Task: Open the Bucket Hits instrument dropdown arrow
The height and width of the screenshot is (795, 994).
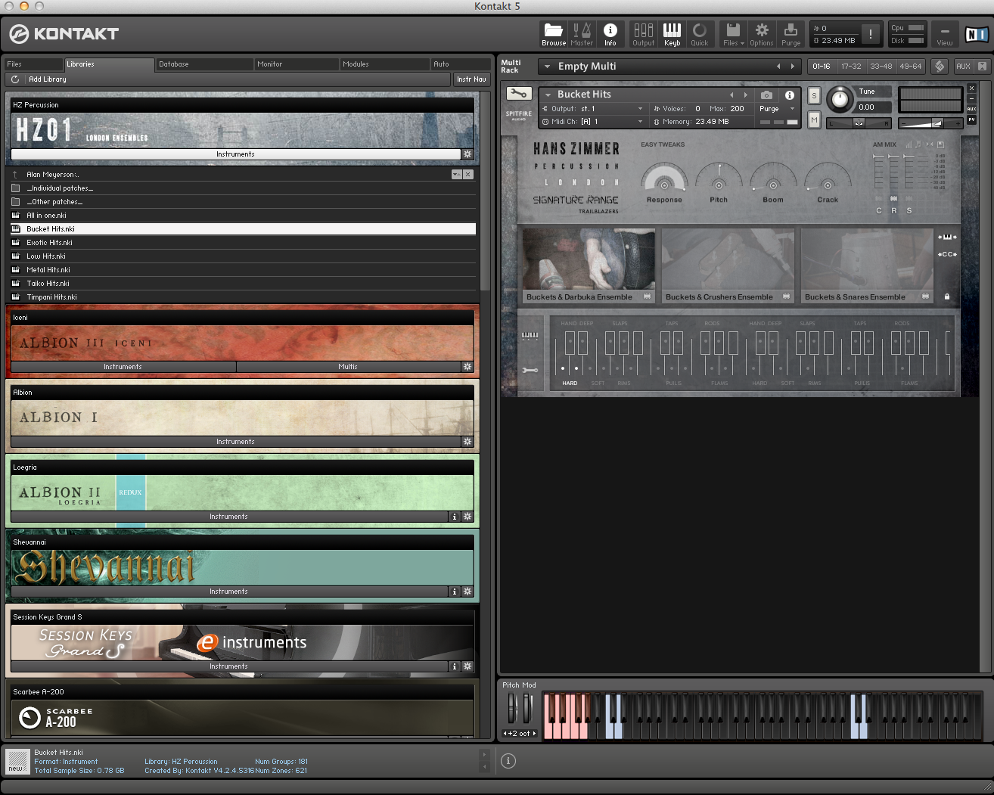Action: (x=548, y=95)
